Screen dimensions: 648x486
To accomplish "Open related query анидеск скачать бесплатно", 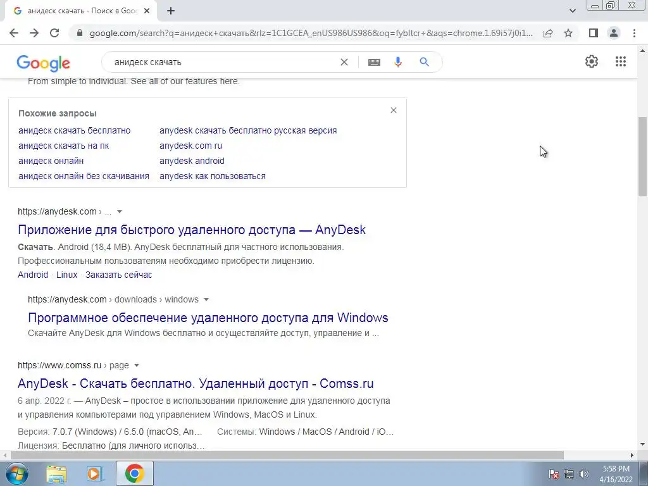I will coord(75,130).
